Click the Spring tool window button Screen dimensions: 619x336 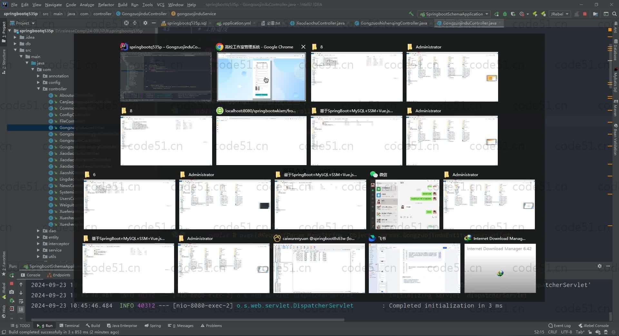point(152,325)
